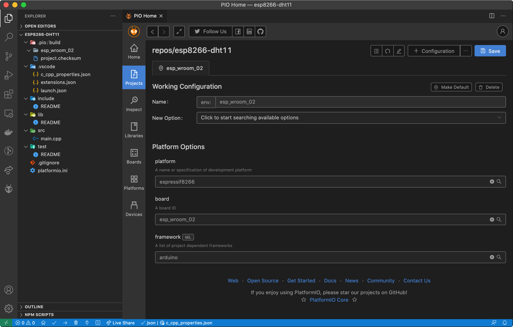Click PlatformIO Upload arrow in status bar
This screenshot has height=327, width=513.
pos(65,323)
